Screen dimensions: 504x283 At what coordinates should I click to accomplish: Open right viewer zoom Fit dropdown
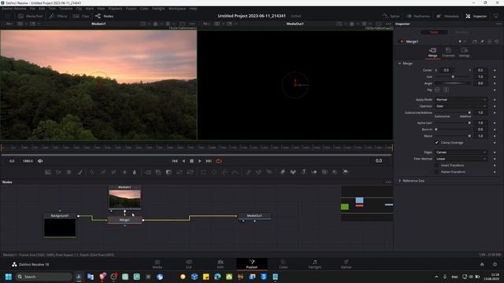[206, 24]
